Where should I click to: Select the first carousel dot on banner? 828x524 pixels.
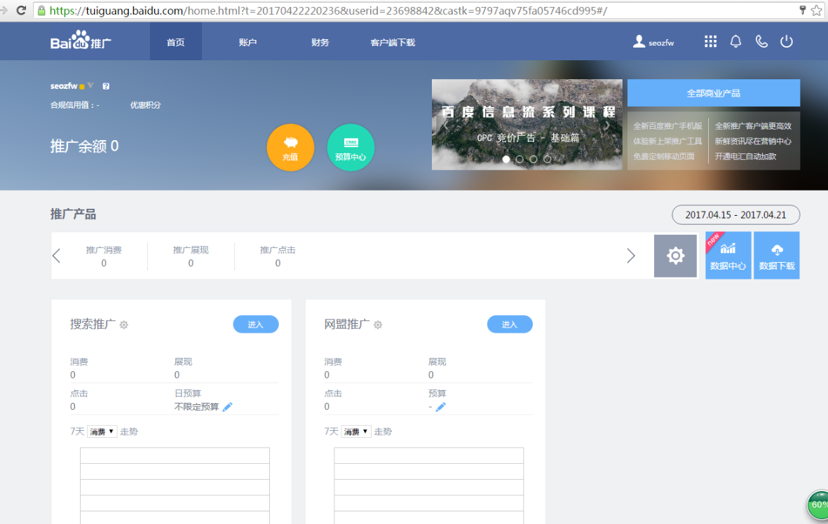[506, 159]
